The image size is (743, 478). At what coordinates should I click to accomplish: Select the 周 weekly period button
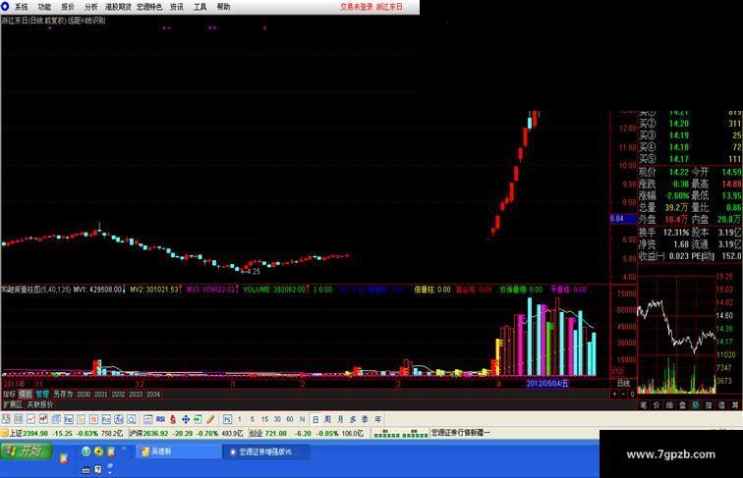(x=328, y=419)
